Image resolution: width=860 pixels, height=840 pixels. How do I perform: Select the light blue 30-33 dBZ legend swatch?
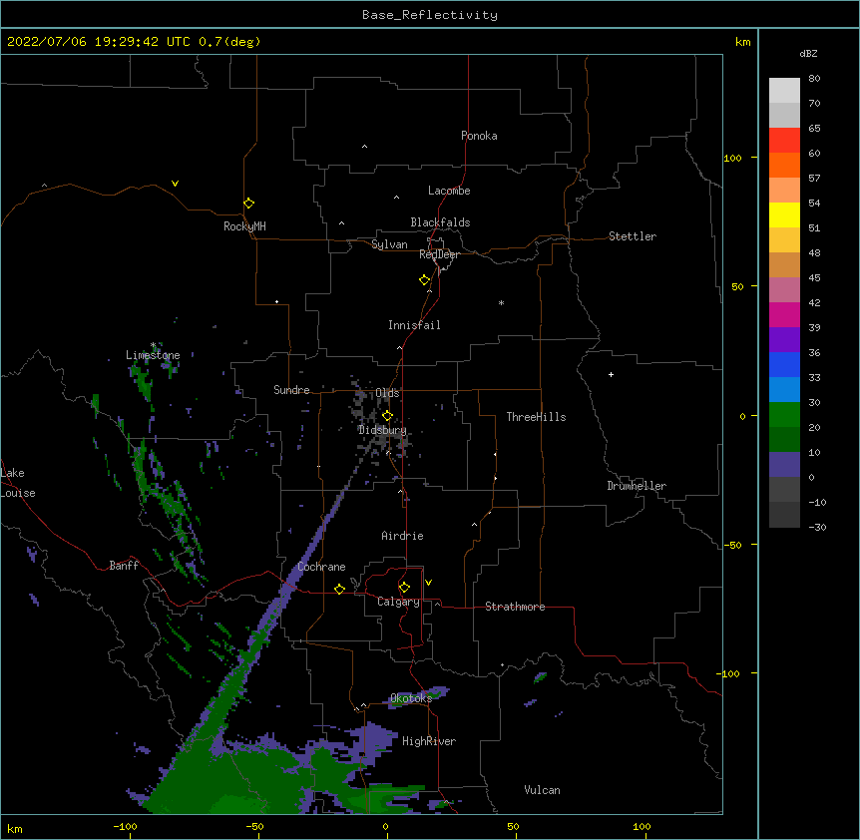click(784, 390)
